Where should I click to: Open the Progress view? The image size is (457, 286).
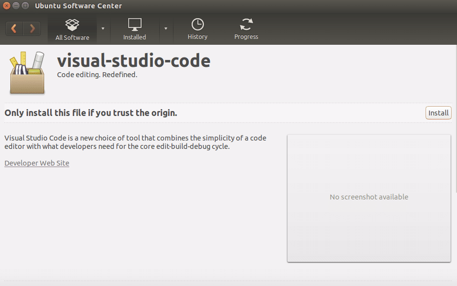pyautogui.click(x=246, y=29)
